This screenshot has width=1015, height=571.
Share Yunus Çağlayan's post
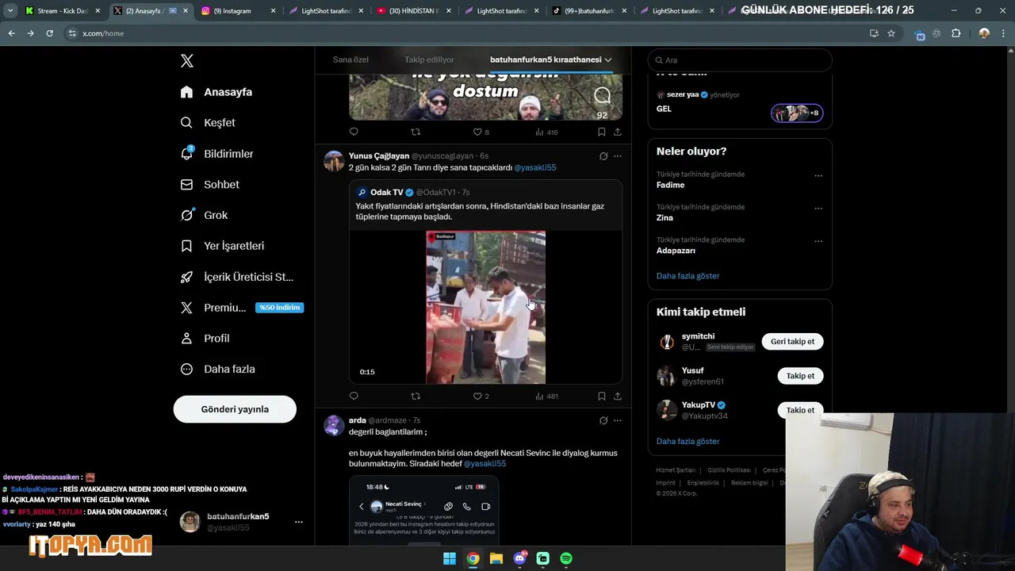[x=618, y=396]
